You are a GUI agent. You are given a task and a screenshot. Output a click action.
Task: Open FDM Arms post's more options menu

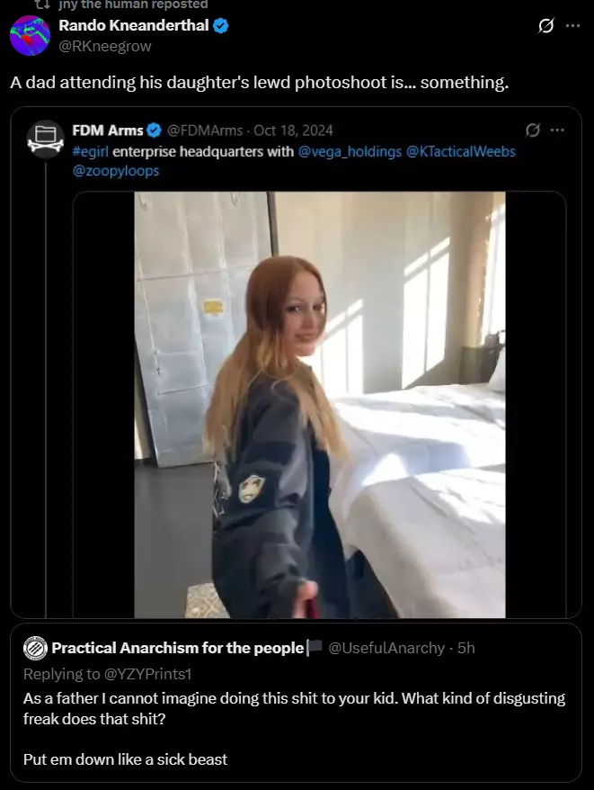557,130
